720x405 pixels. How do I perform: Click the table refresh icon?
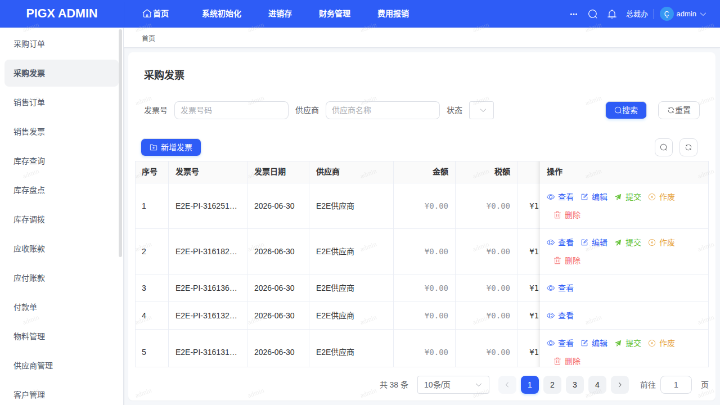688,147
